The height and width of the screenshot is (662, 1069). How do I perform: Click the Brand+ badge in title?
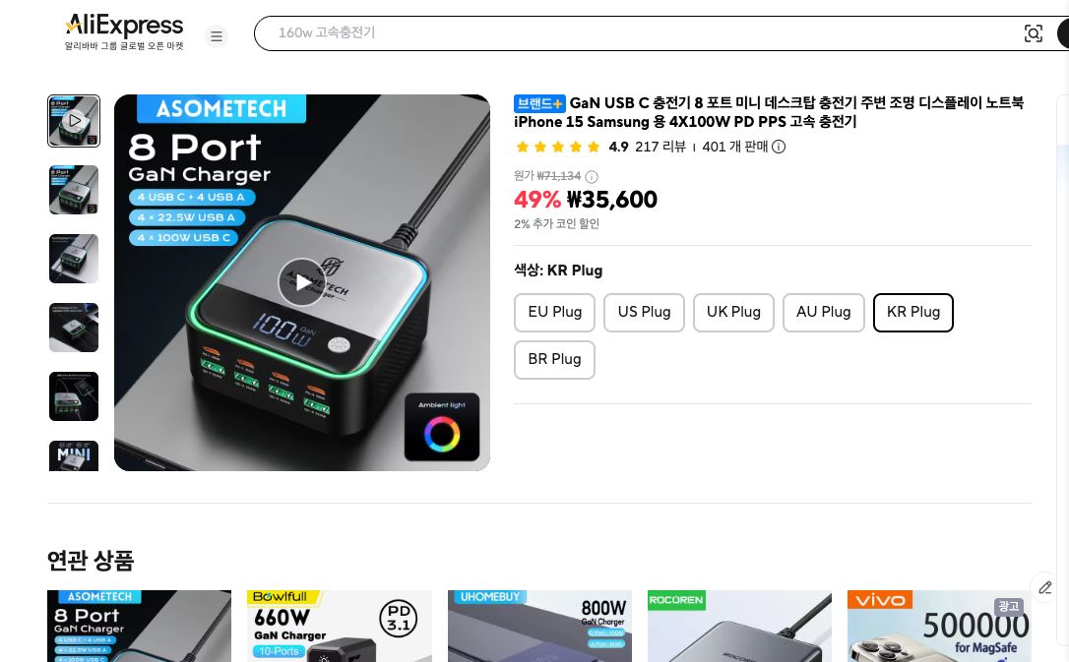pos(539,103)
